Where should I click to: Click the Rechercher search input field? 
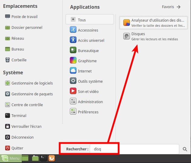[136, 149]
